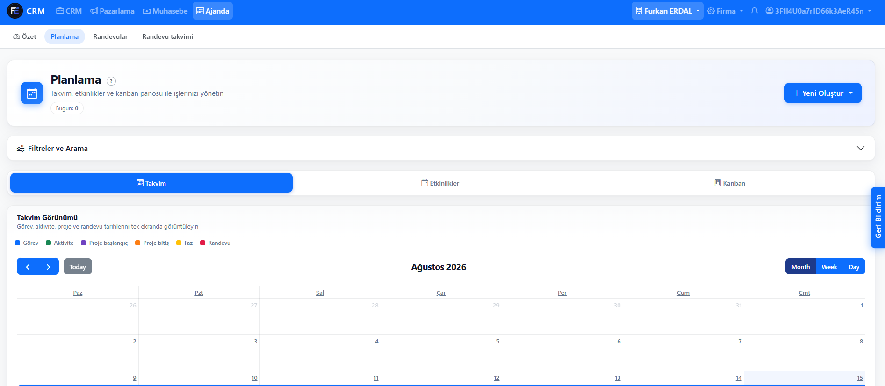Select day 4 in the calendar

377,342
